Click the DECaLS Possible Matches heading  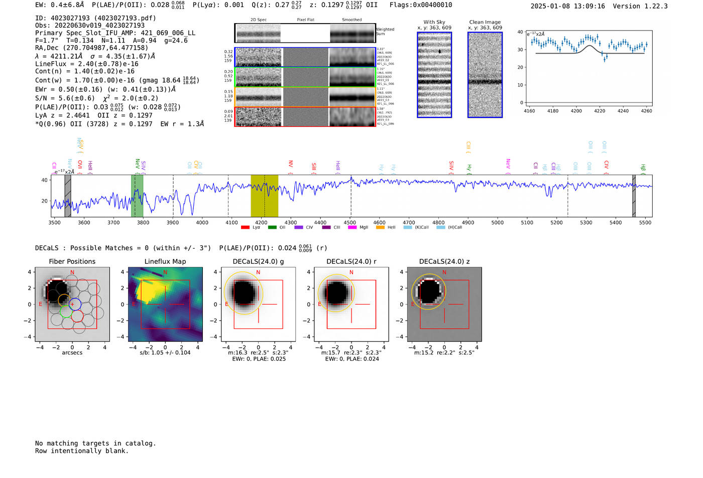(123, 248)
